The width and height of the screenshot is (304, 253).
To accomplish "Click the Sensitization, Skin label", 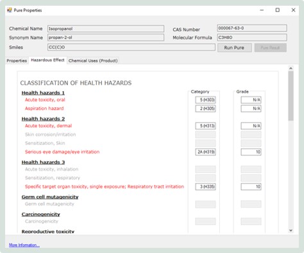I will pos(45,143).
